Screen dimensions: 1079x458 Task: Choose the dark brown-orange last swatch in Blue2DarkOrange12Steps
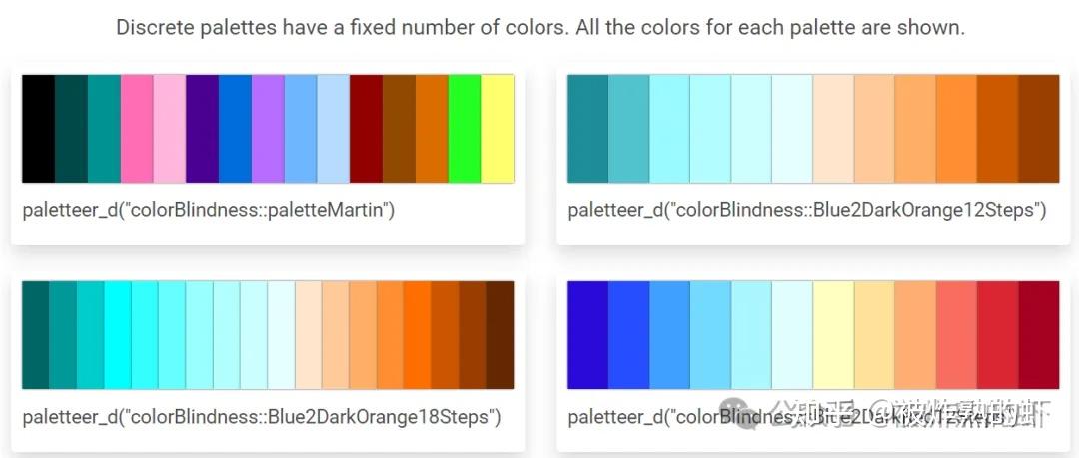[1039, 129]
